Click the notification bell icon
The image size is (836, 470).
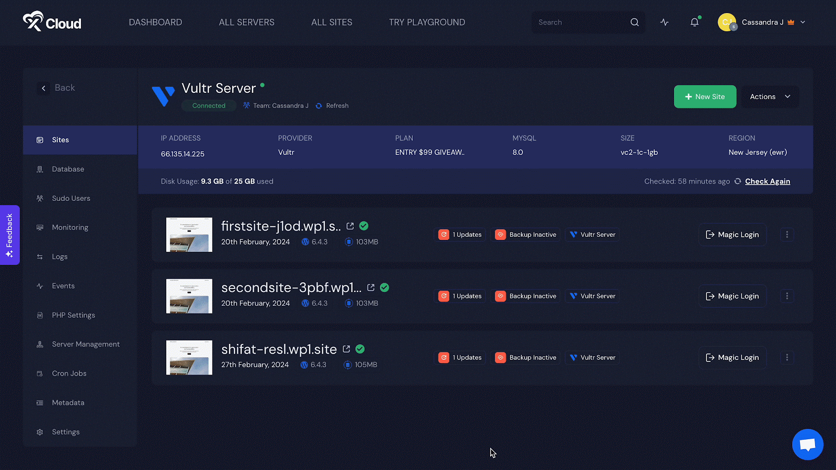pyautogui.click(x=694, y=22)
